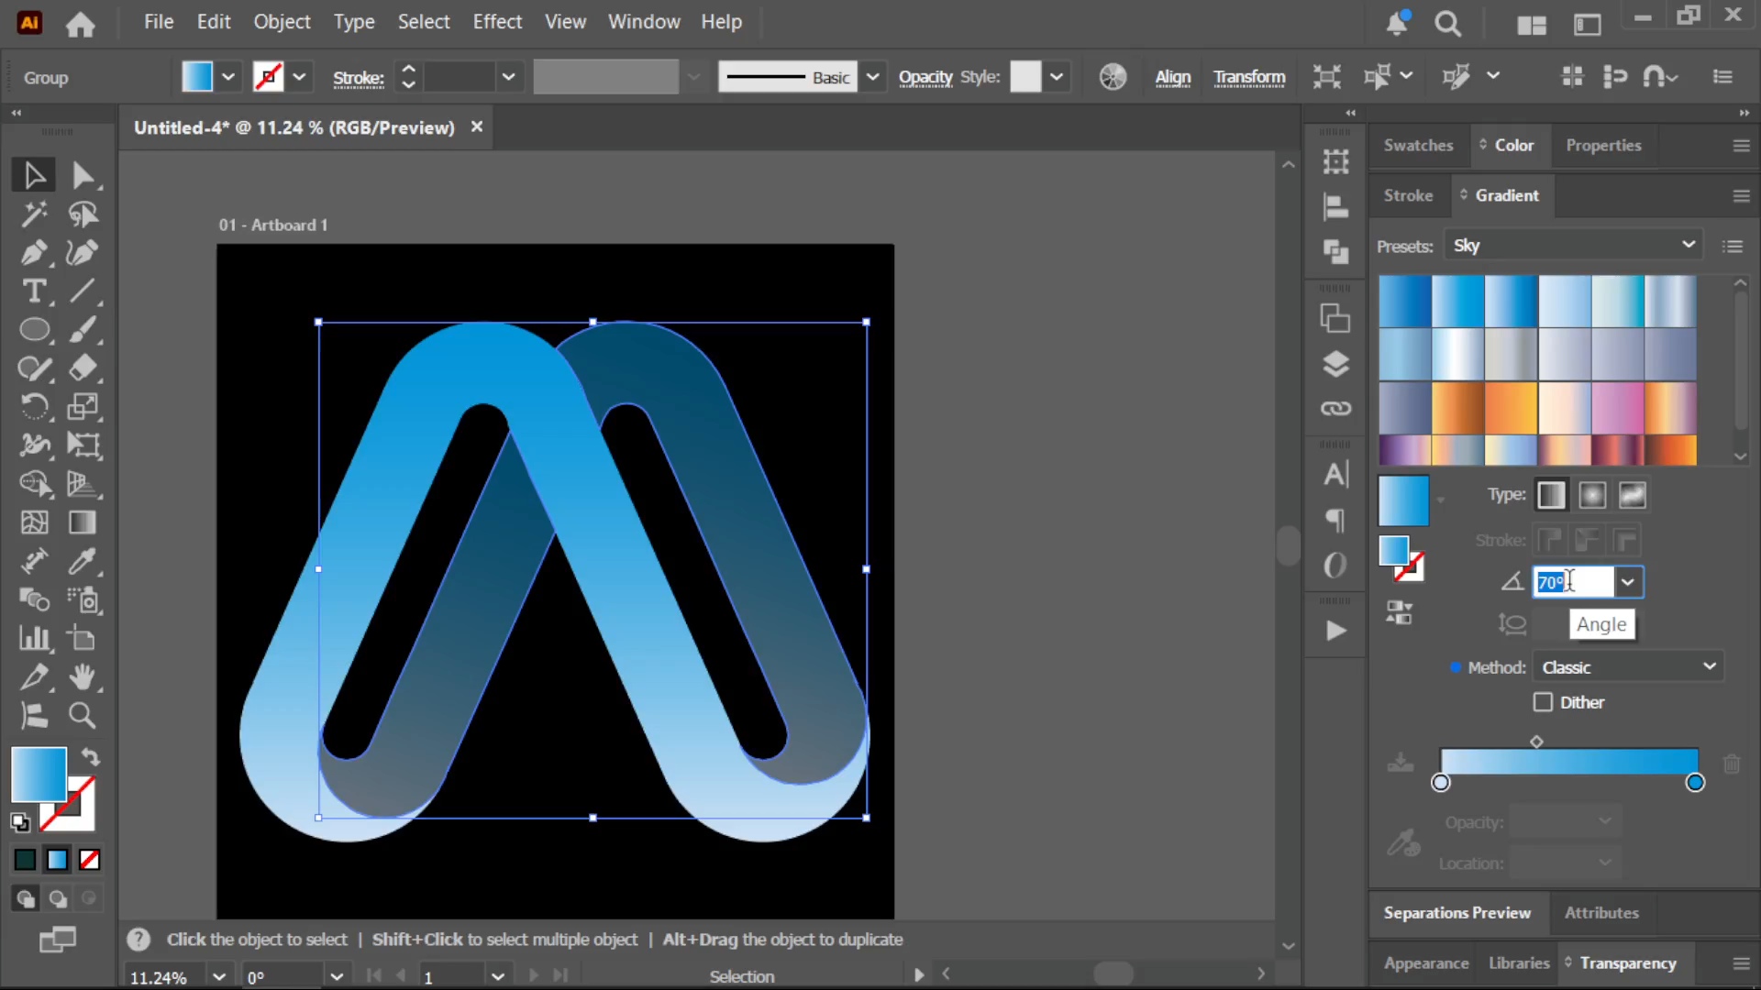Open the Basic brush definition dropdown
This screenshot has width=1761, height=990.
872,77
